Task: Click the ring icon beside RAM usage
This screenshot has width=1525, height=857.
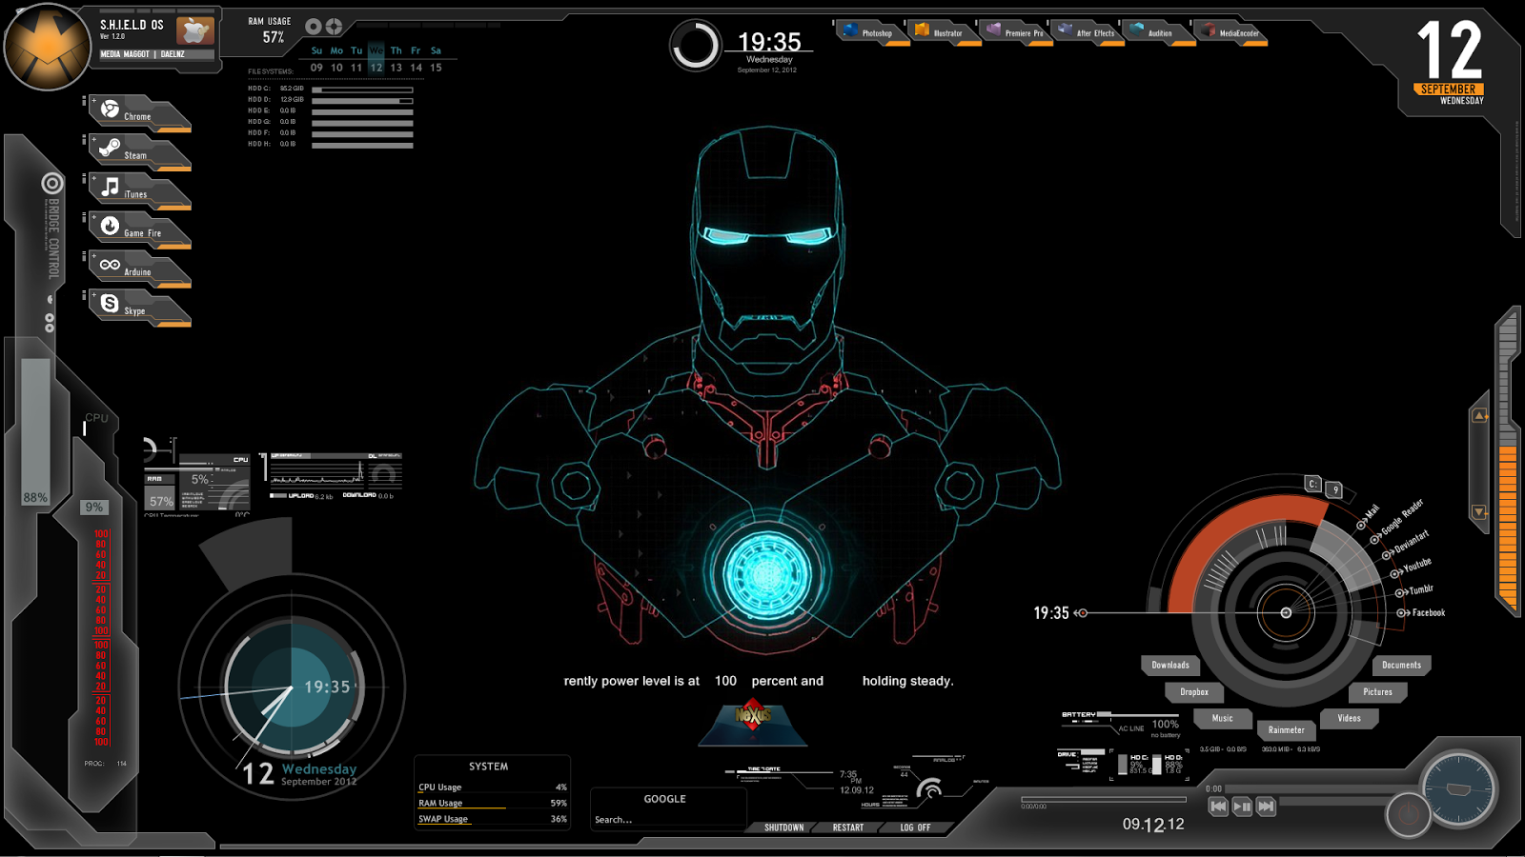Action: tap(314, 27)
